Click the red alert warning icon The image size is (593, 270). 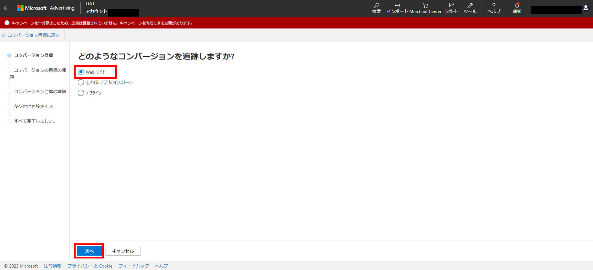coord(7,23)
